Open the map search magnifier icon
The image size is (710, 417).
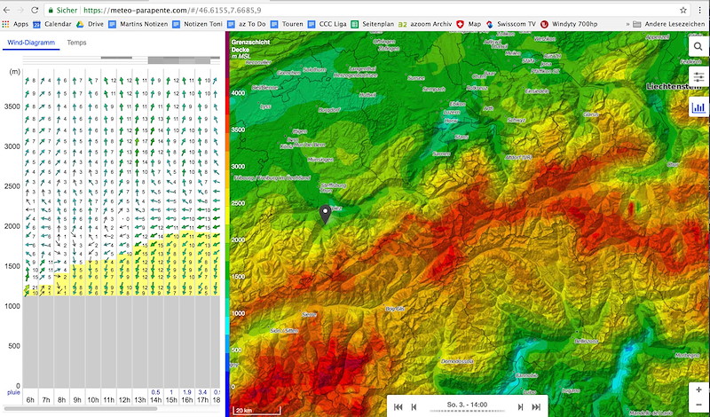(x=698, y=46)
